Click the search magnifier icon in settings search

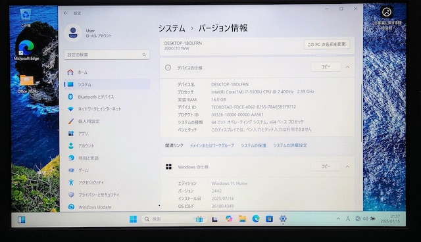coord(144,55)
